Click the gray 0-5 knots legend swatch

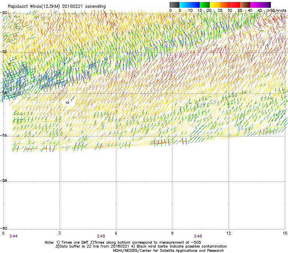click(x=174, y=5)
